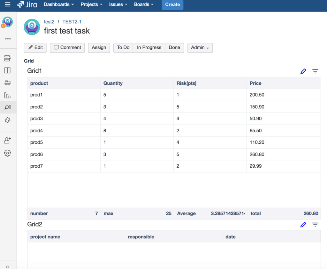Open the Admin dropdown

coord(200,47)
